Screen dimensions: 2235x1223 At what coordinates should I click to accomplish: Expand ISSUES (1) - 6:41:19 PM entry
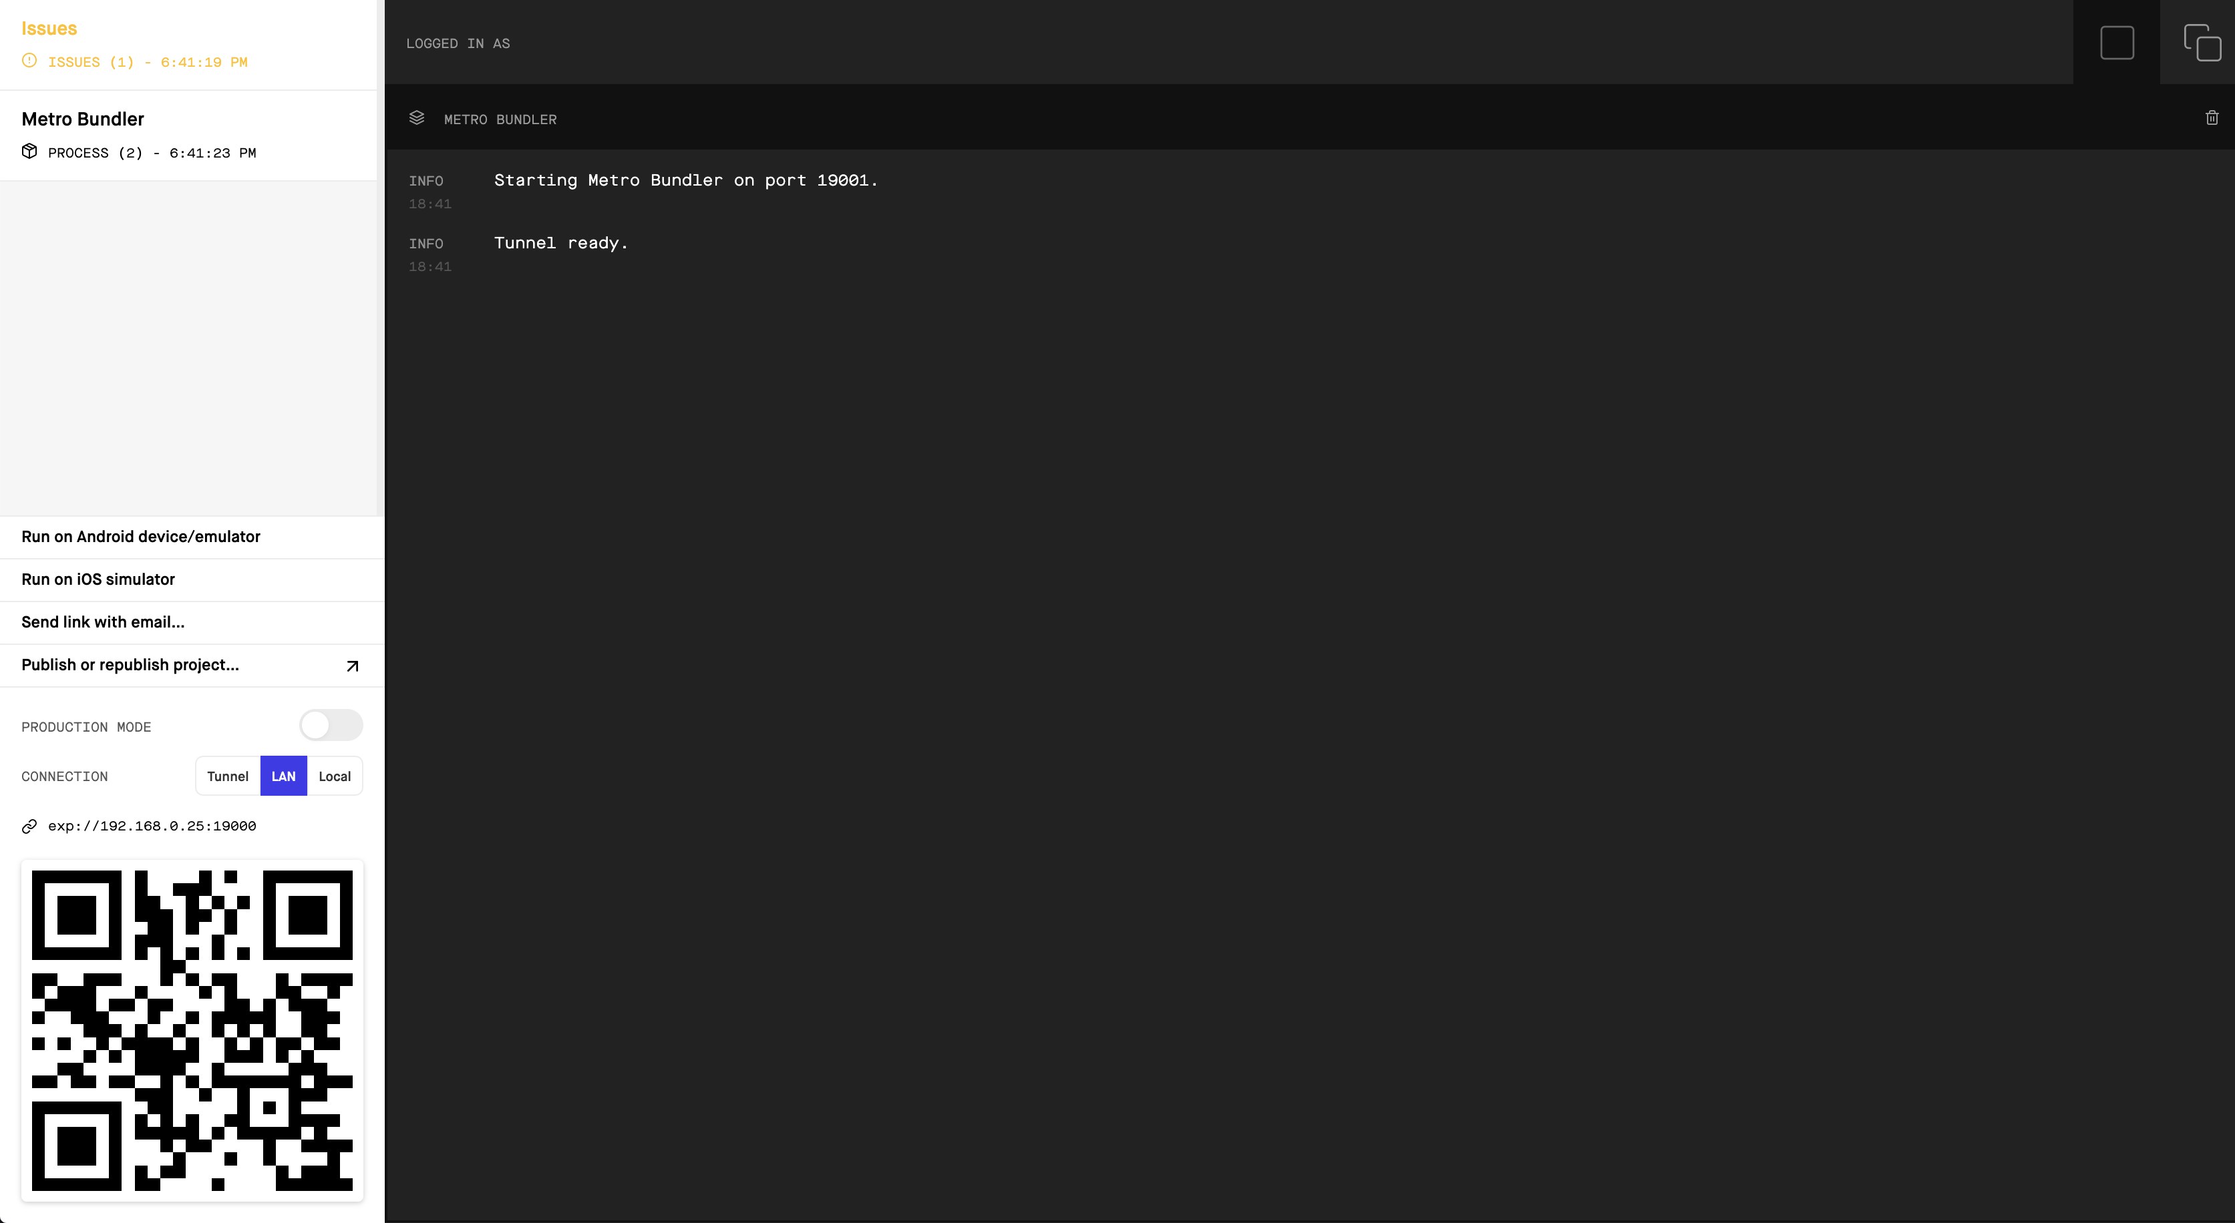tap(148, 61)
